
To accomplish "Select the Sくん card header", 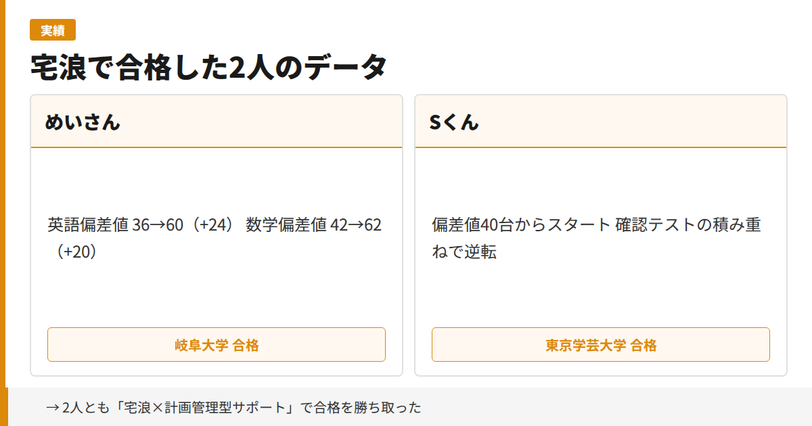I will pos(600,122).
